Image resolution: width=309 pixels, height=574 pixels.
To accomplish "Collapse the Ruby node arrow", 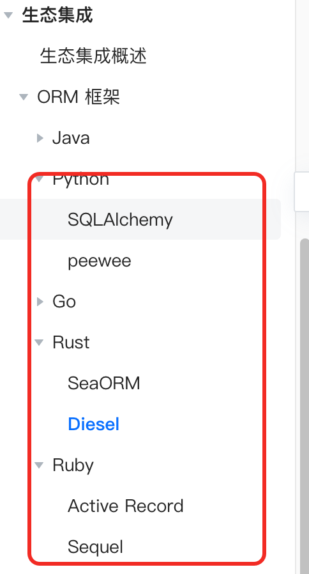I will tap(39, 465).
